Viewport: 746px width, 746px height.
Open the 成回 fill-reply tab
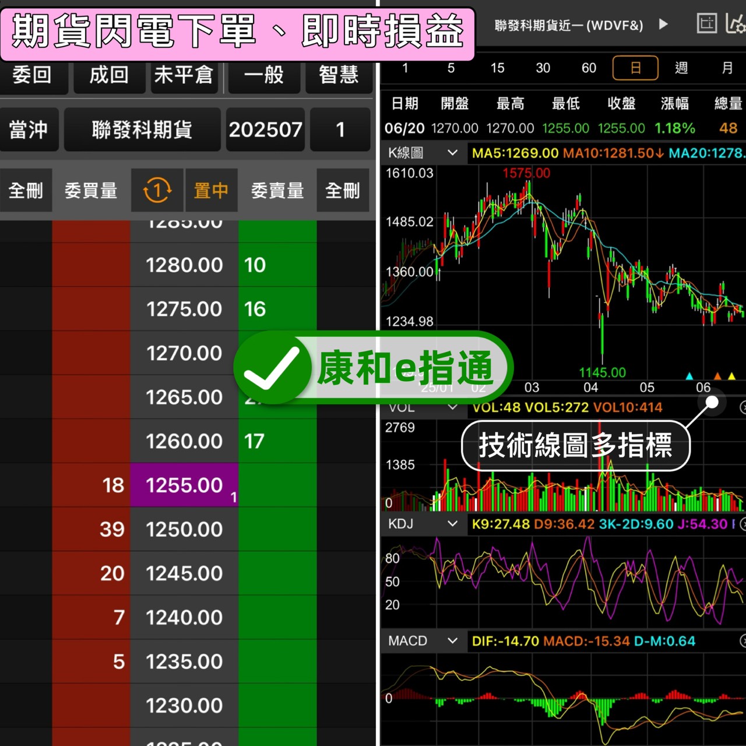point(109,76)
